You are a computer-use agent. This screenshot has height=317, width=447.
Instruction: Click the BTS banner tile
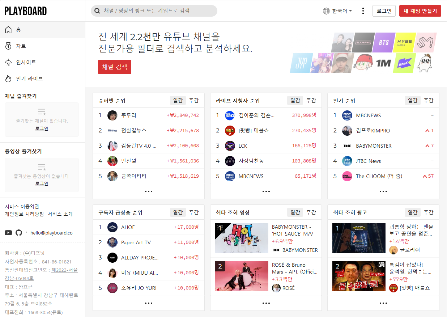pos(383,42)
